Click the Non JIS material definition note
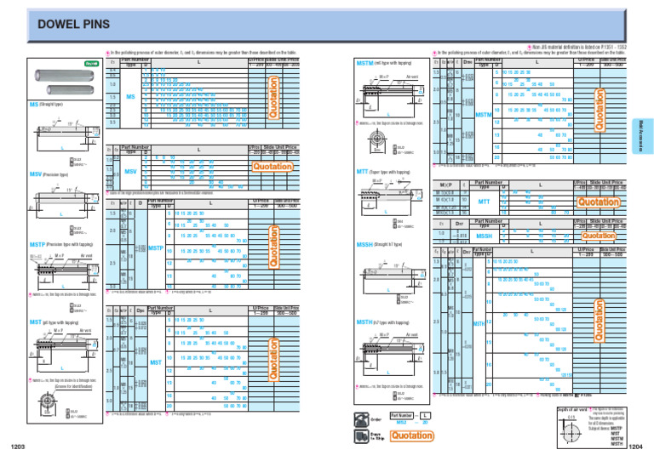654x461 pixels. pos(577,47)
